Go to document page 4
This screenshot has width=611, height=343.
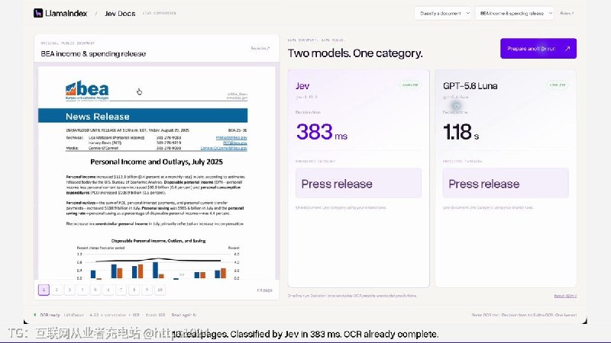[82, 290]
